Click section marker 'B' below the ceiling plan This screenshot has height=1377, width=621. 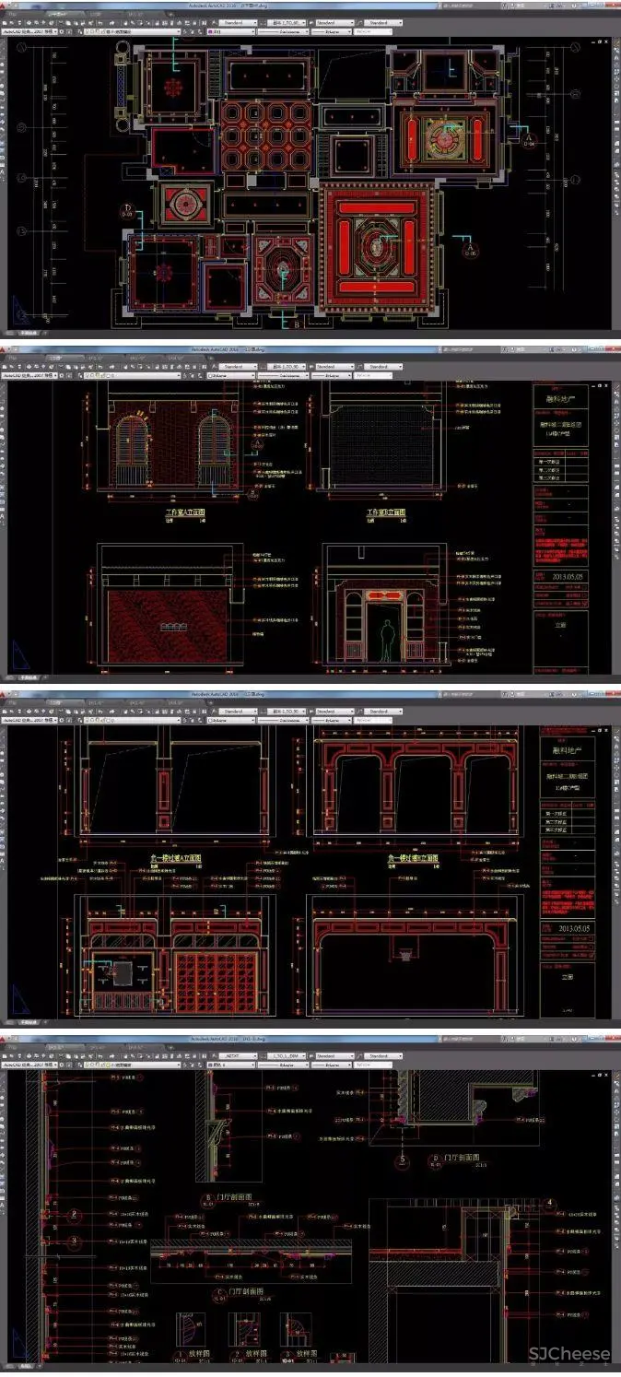click(296, 324)
